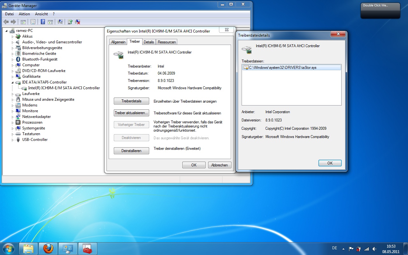The height and width of the screenshot is (255, 408).
Task: Switch to the Allgemein tab
Action: 118,42
